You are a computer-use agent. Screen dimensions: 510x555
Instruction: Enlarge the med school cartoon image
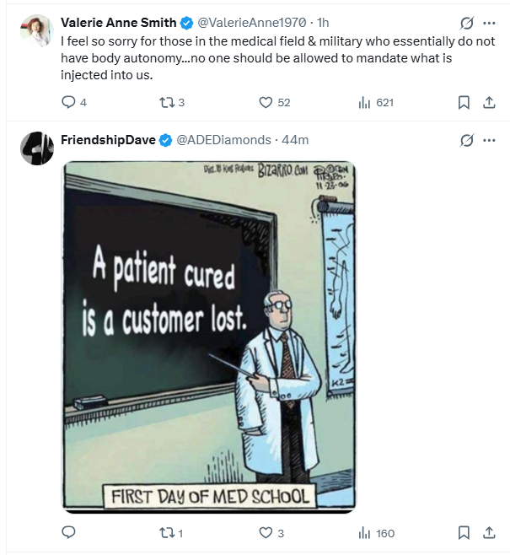coord(209,336)
